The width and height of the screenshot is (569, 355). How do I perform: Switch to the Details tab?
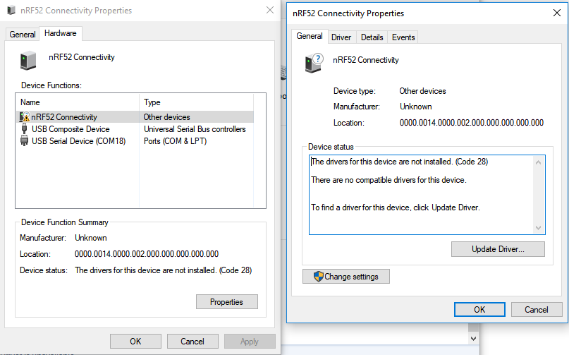372,37
